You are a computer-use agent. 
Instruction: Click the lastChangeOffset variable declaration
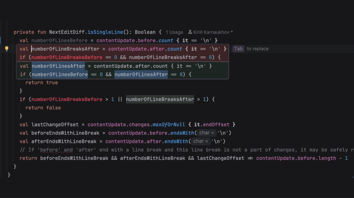[x=55, y=125]
